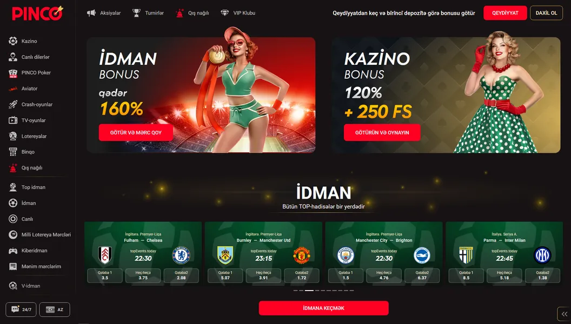Click the QEYDİYYAT registration button
571x324 pixels.
point(505,13)
